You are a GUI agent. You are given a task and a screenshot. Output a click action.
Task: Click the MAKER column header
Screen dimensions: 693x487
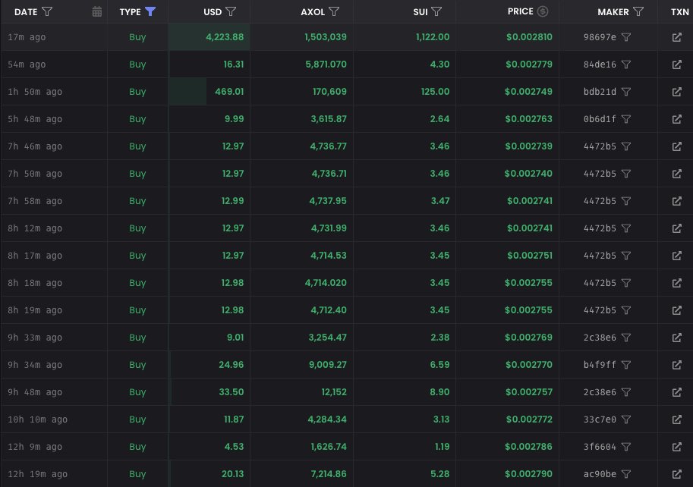click(x=613, y=12)
